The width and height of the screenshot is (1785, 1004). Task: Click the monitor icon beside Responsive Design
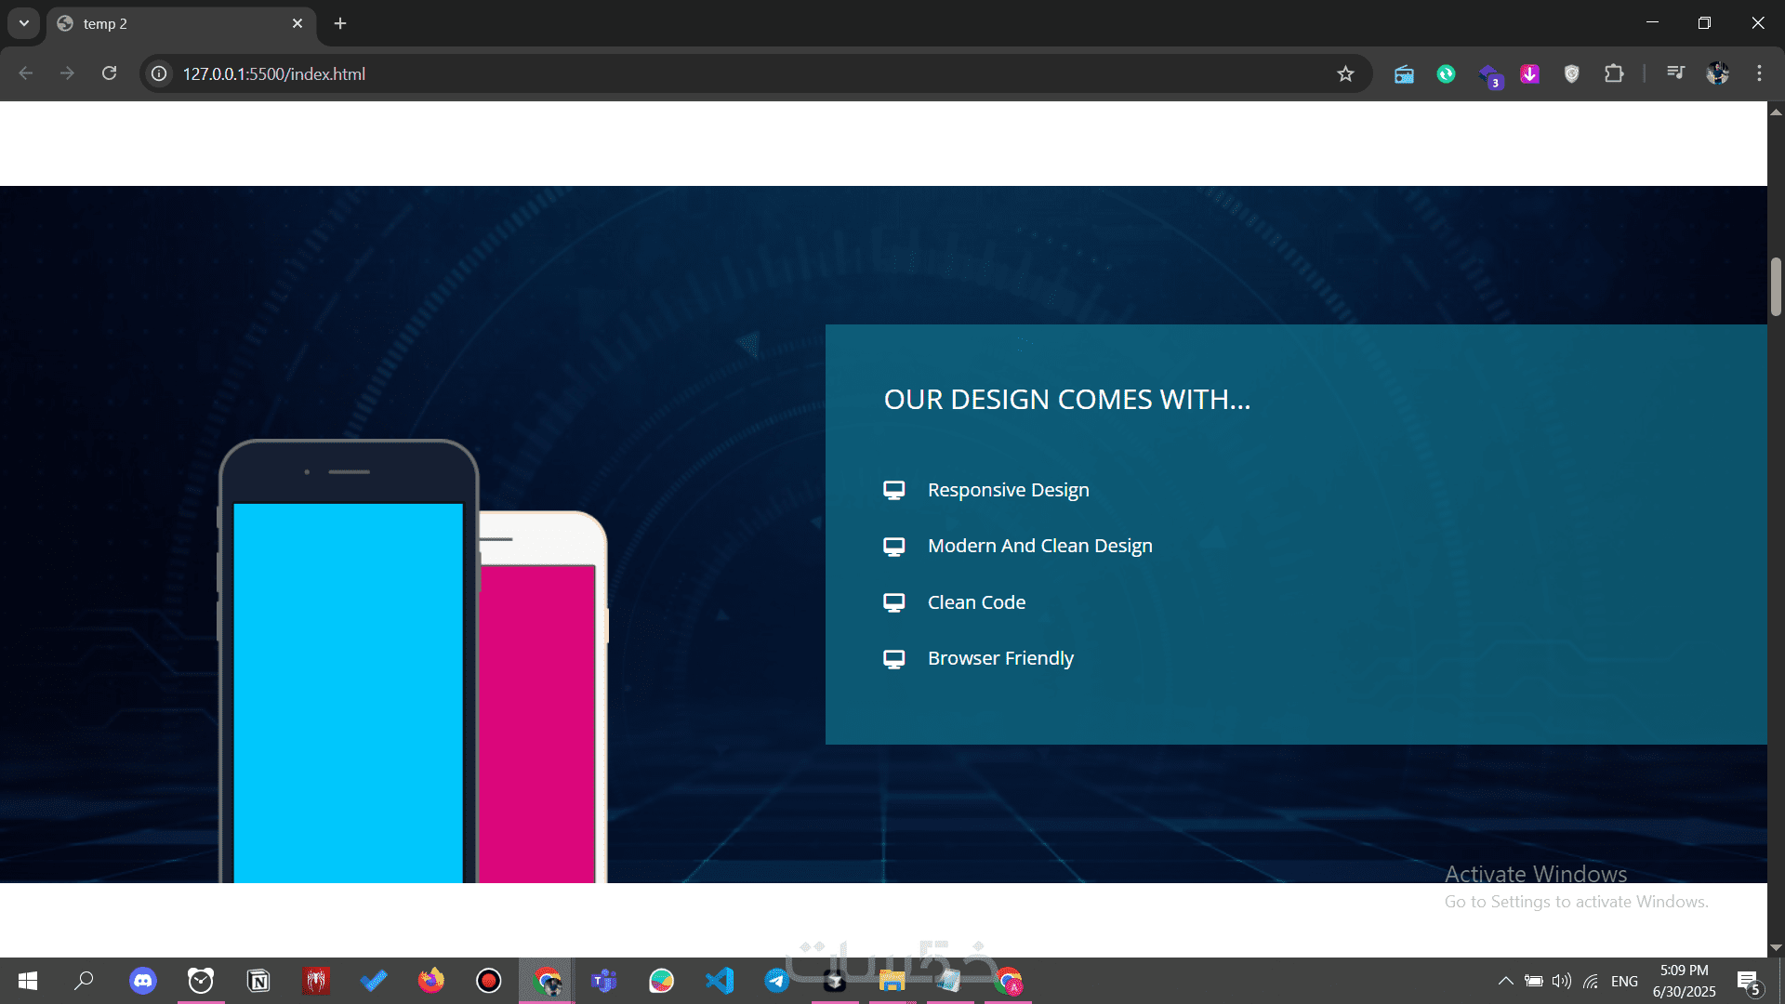pos(893,490)
